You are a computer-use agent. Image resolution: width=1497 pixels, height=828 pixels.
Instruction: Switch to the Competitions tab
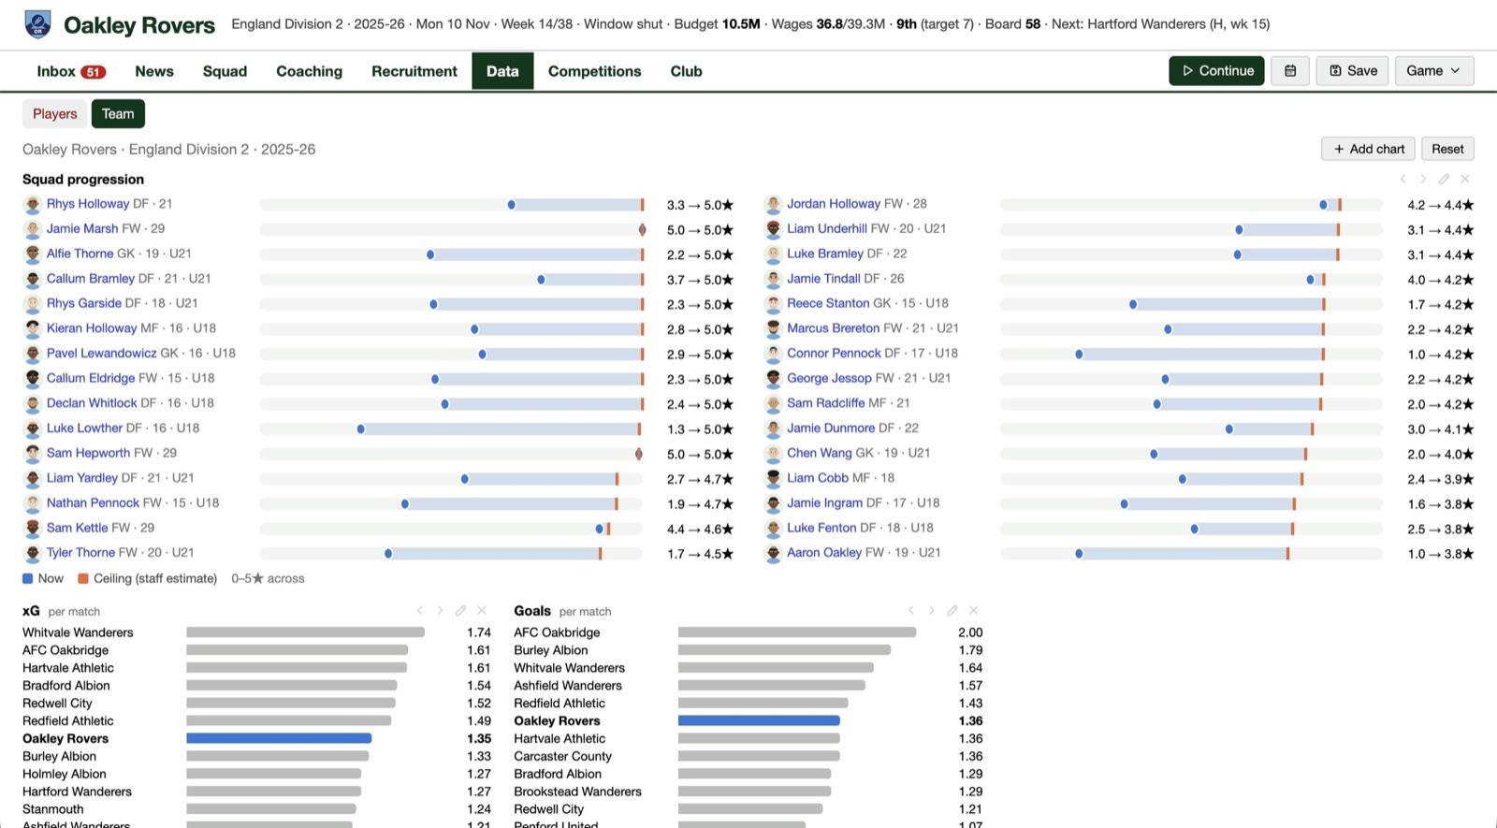(x=595, y=71)
